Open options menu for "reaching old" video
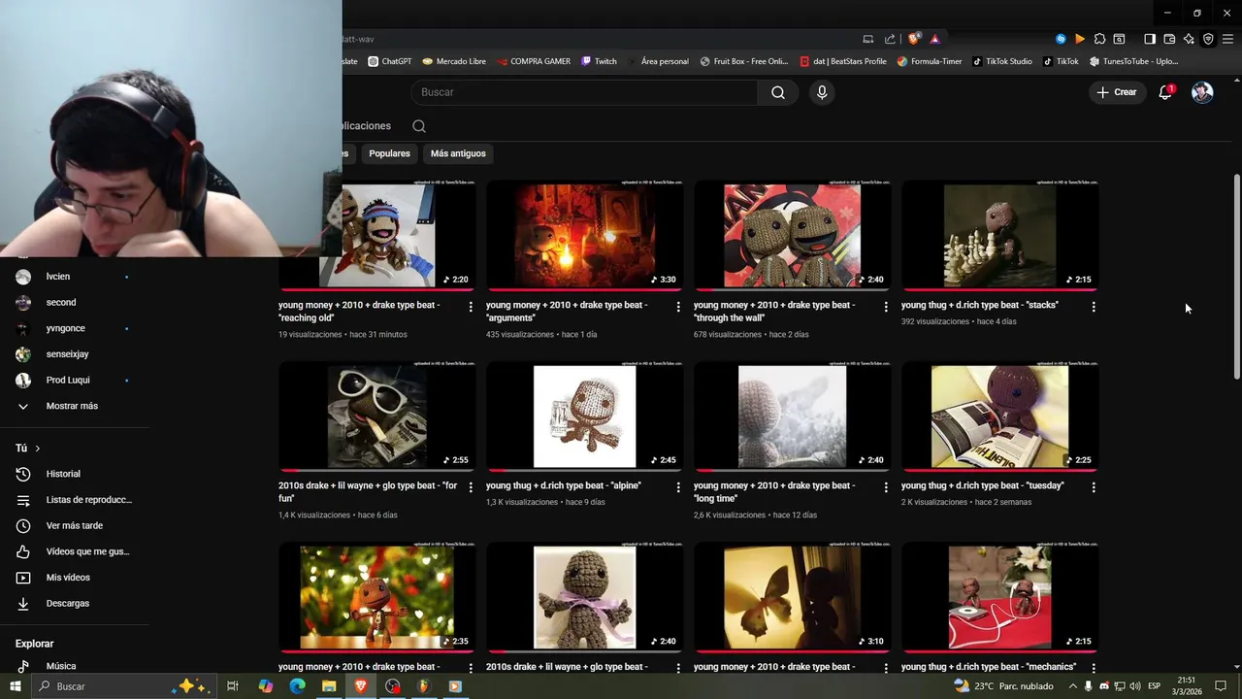 click(471, 307)
